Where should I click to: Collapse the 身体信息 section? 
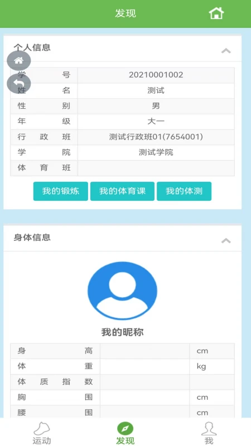click(x=226, y=241)
